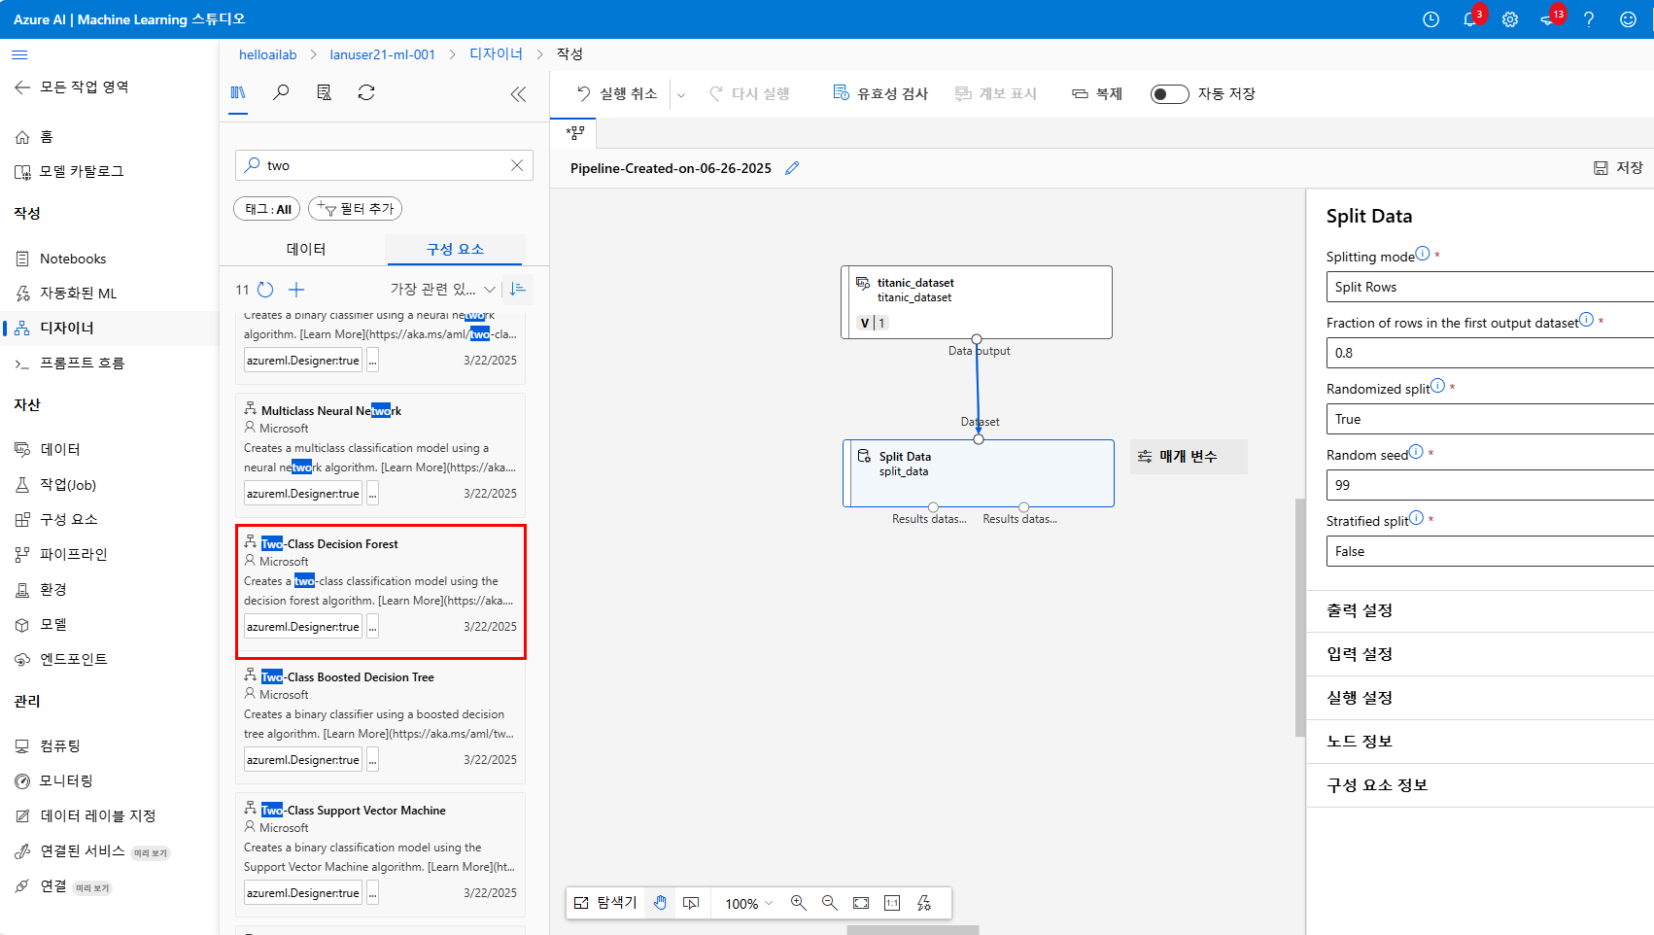The width and height of the screenshot is (1654, 935).
Task: Collapse the component library panel with chevron
Action: point(518,93)
